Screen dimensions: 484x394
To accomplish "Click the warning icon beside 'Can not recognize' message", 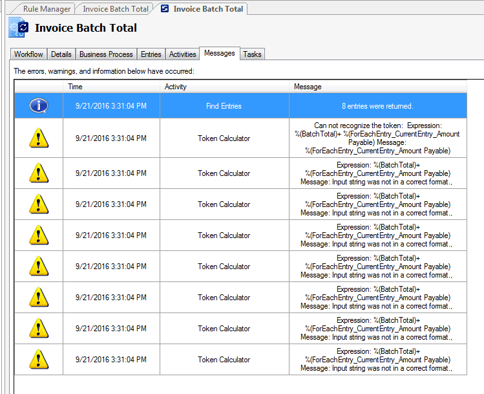I will click(x=39, y=138).
